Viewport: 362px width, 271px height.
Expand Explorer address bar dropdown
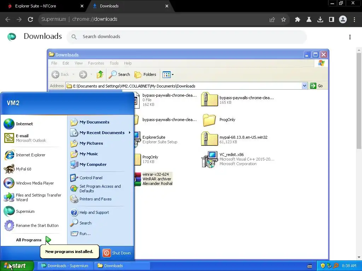click(x=304, y=86)
